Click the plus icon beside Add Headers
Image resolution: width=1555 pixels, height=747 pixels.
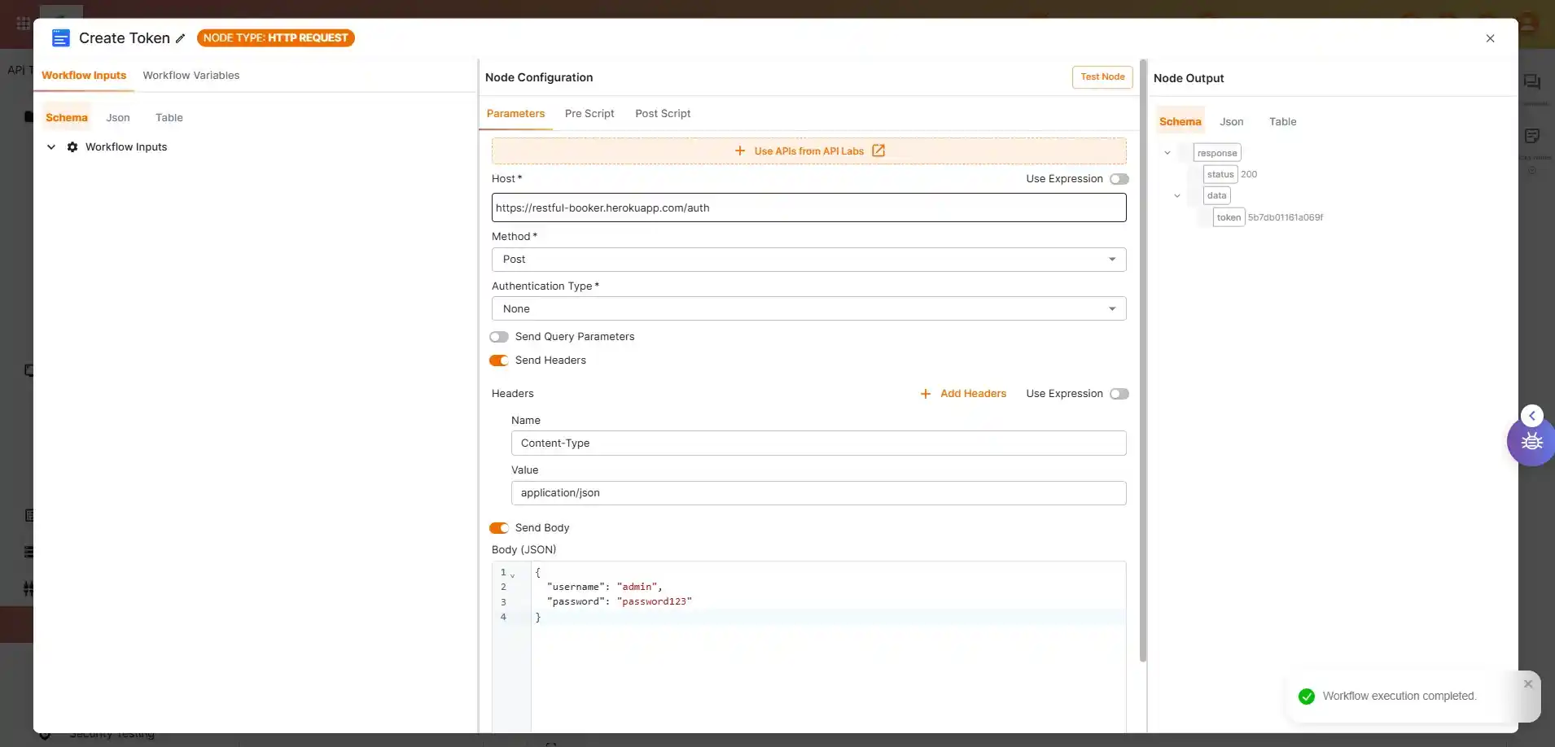pos(925,394)
